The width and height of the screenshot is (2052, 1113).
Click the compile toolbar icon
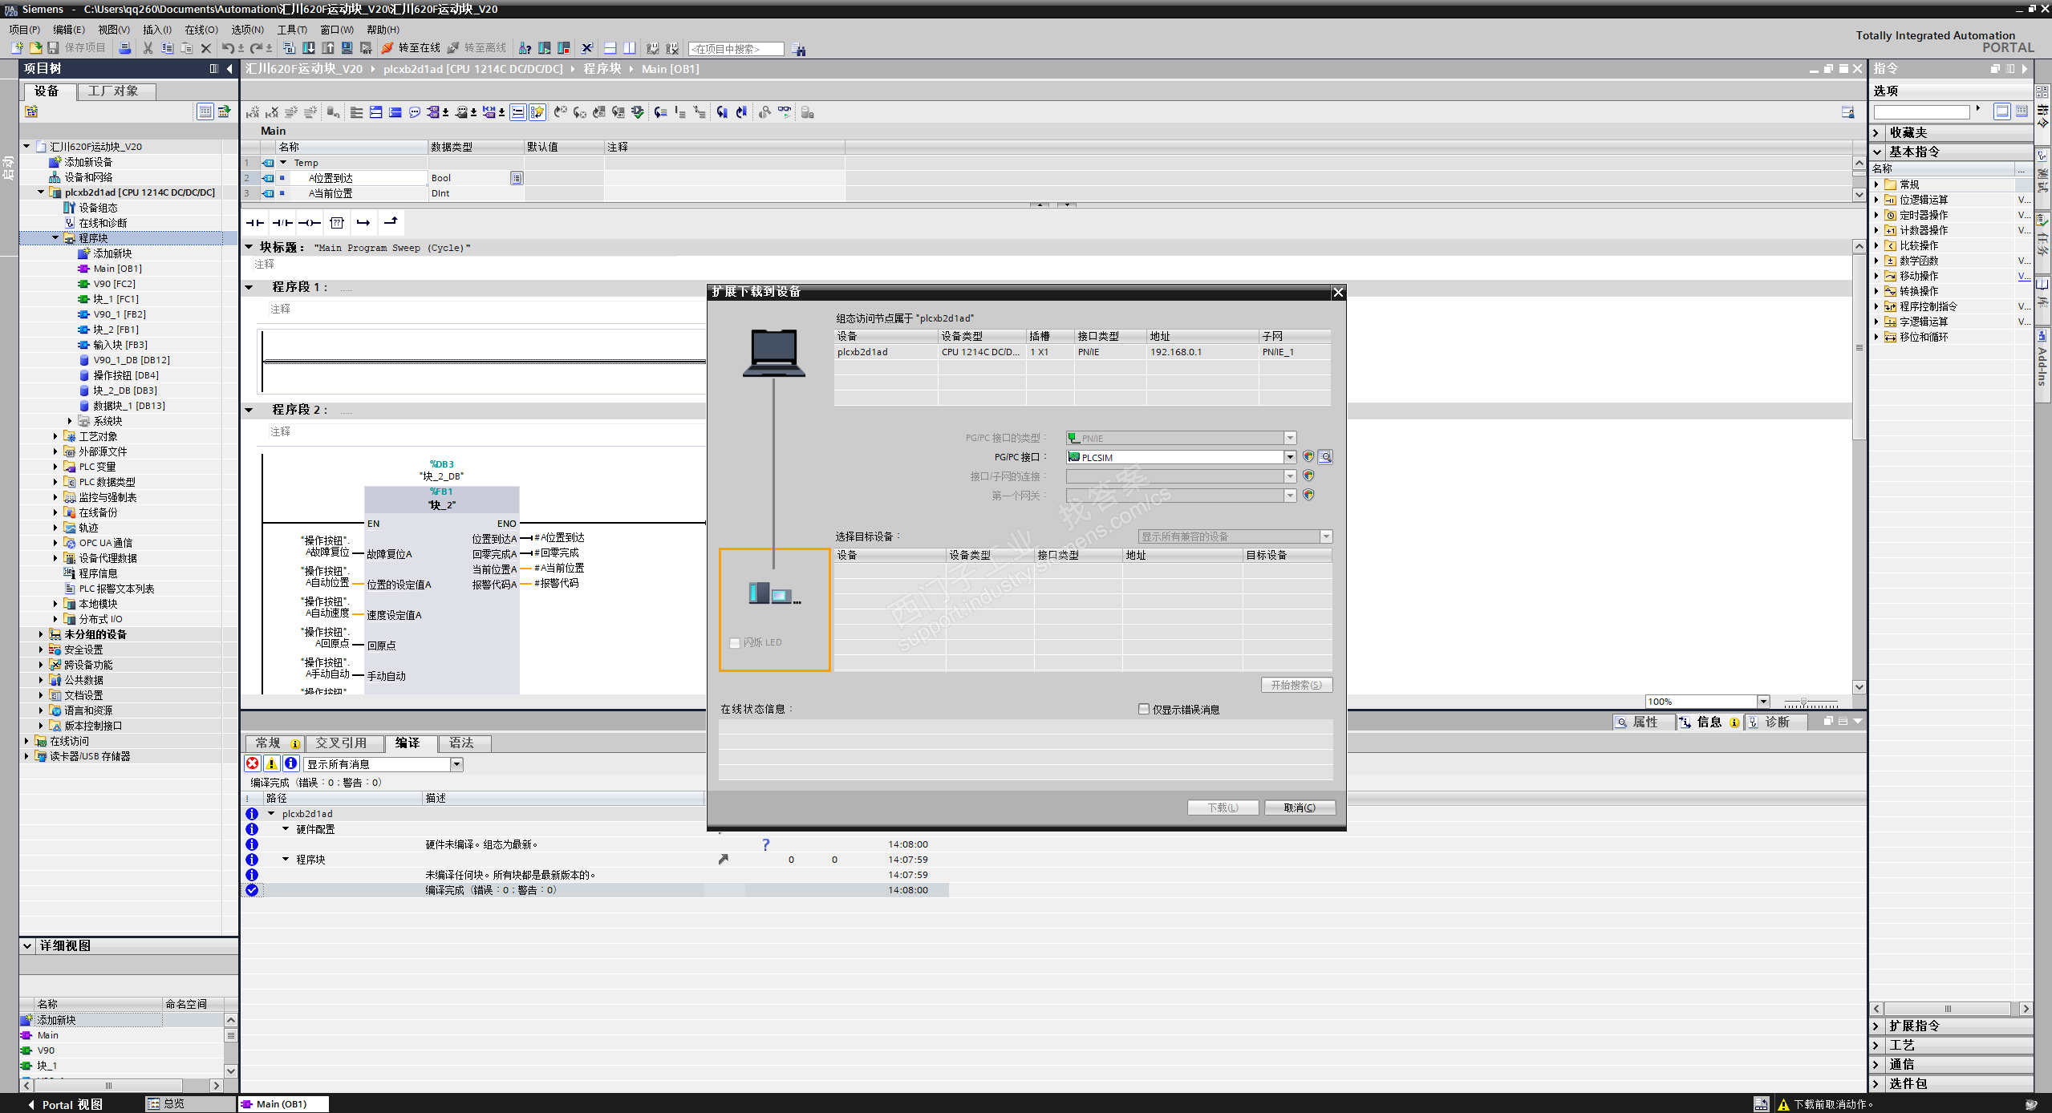click(289, 49)
